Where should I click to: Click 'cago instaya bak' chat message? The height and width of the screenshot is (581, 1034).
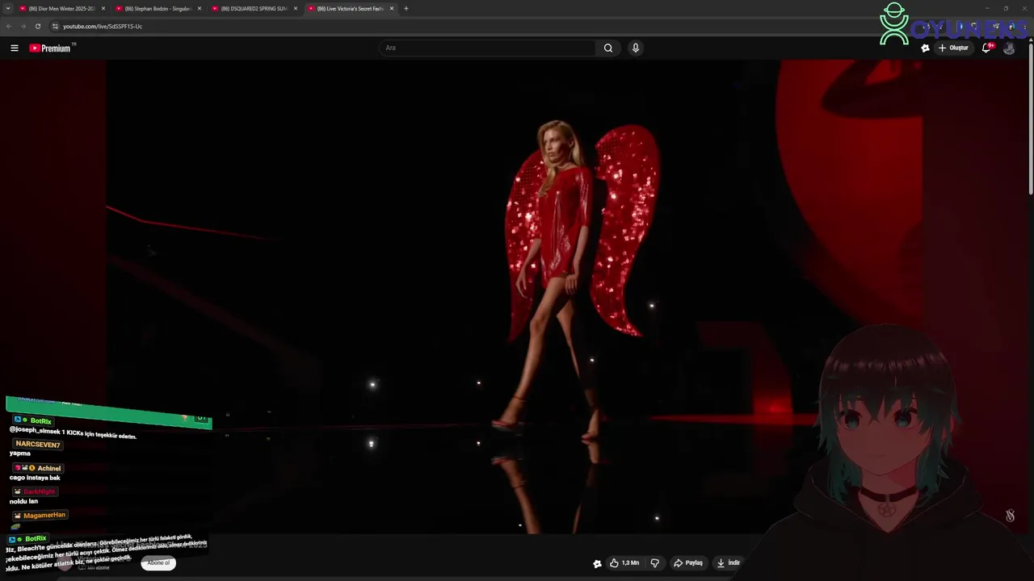[x=35, y=478]
